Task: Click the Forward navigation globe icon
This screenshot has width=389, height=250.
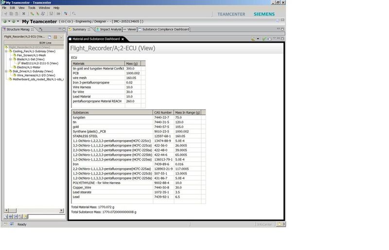Action: pyautogui.click(x=14, y=21)
